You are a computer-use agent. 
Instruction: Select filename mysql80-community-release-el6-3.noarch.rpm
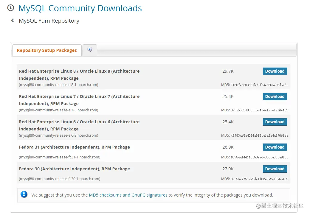[58, 135]
